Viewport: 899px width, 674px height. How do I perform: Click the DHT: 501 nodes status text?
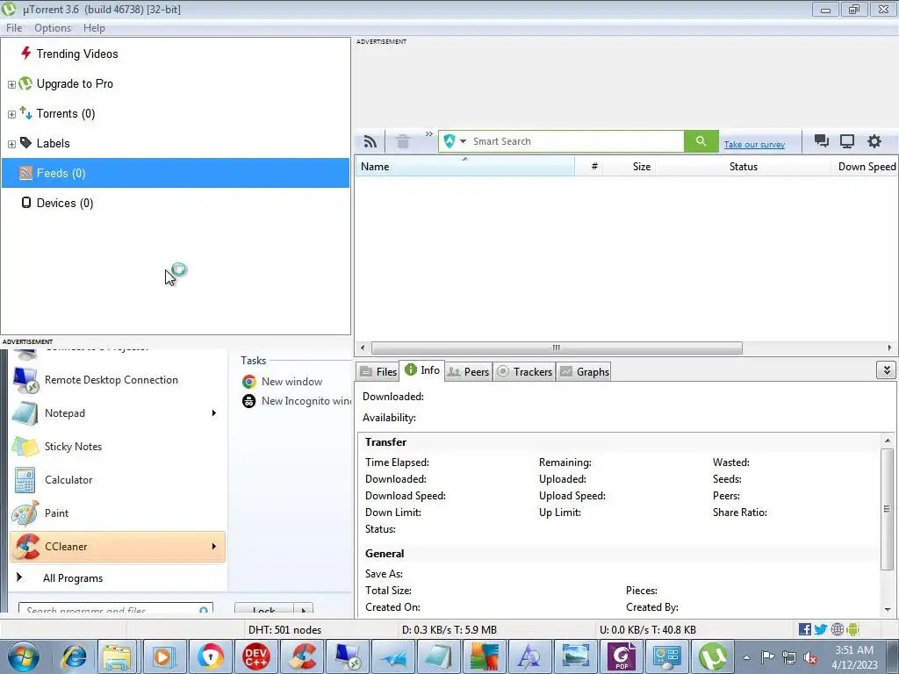(x=284, y=630)
